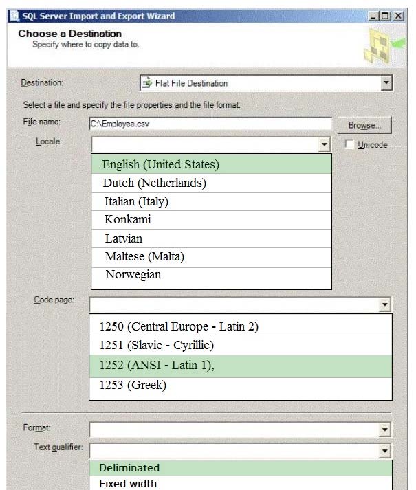416x490 pixels.
Task: Click the wizard header diagram graphic
Action: click(x=384, y=45)
